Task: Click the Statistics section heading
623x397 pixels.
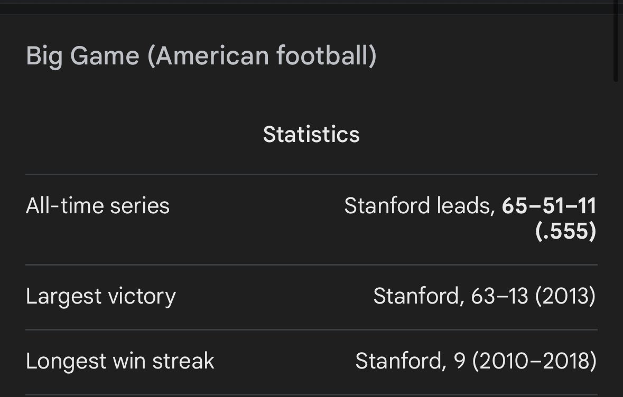Action: coord(311,134)
